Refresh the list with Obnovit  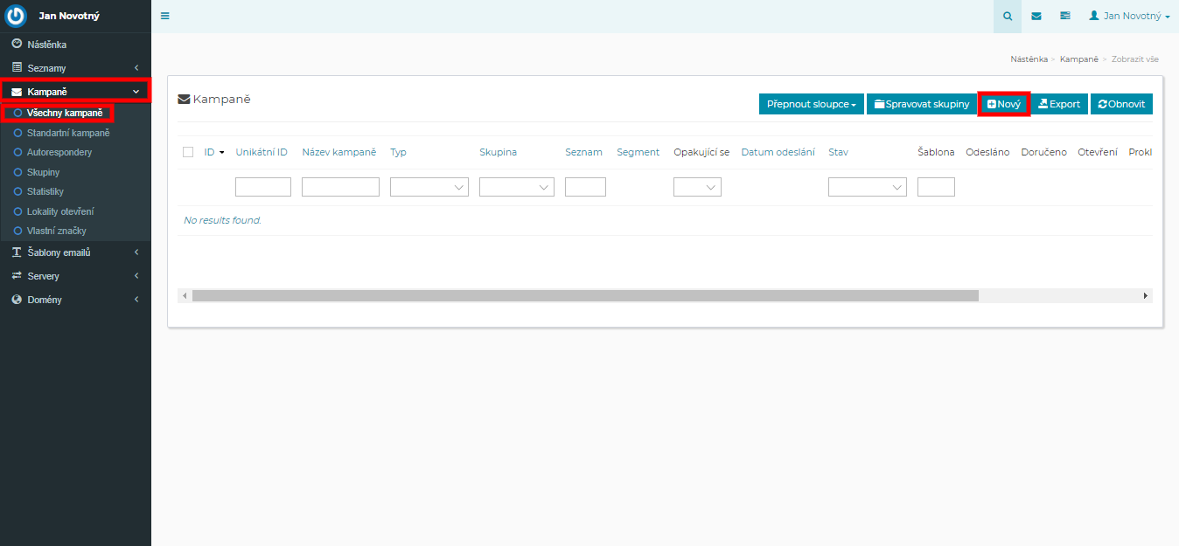[x=1121, y=104]
